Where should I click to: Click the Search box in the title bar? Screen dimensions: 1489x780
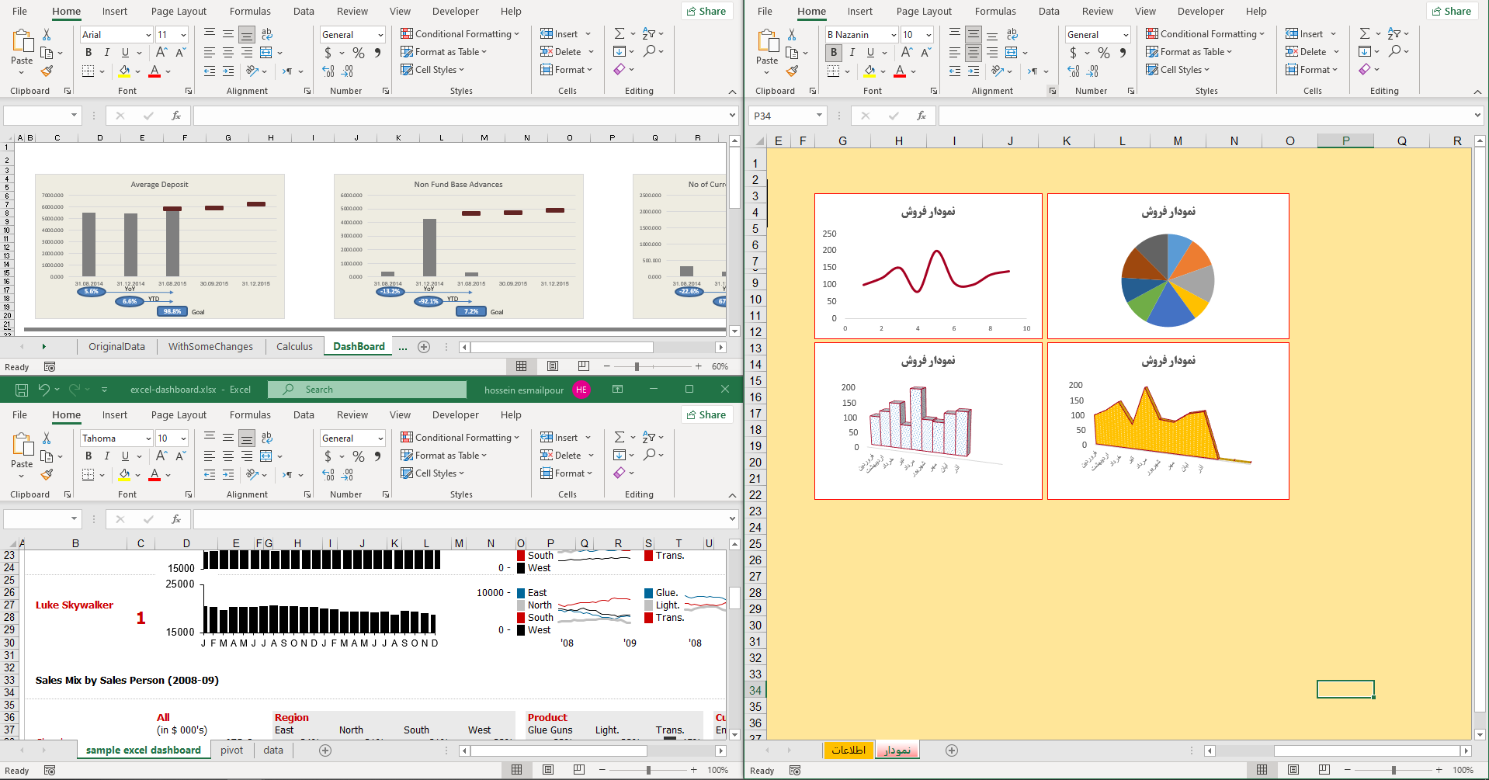click(367, 390)
